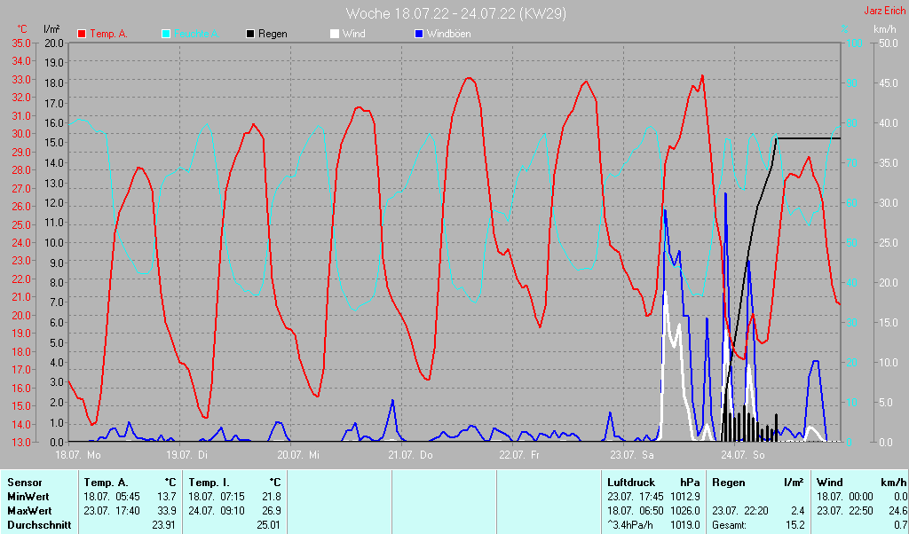The width and height of the screenshot is (909, 534).
Task: Click the white Wind legend square
Action: pyautogui.click(x=334, y=34)
